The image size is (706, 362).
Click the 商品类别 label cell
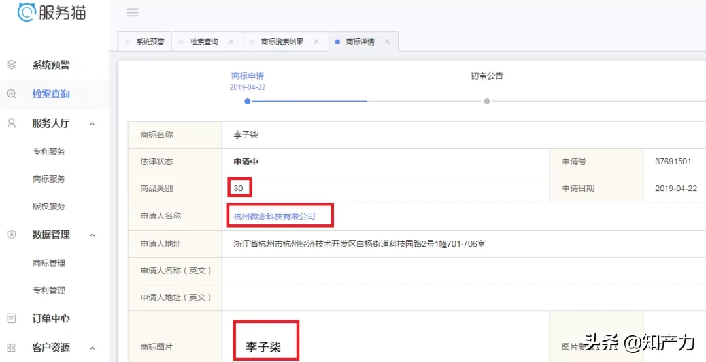click(x=175, y=189)
